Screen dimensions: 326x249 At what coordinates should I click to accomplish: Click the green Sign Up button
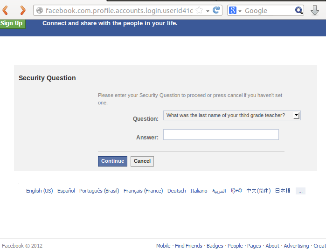12,23
